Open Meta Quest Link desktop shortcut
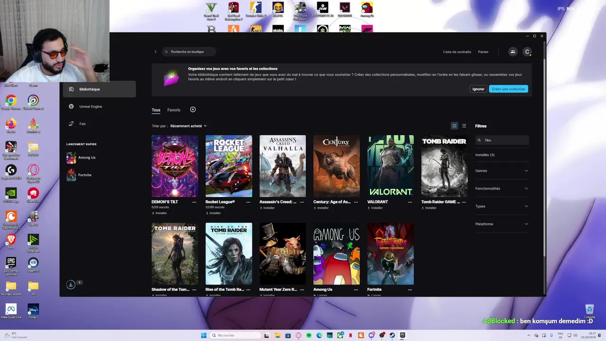The height and width of the screenshot is (341, 606). tap(11, 311)
